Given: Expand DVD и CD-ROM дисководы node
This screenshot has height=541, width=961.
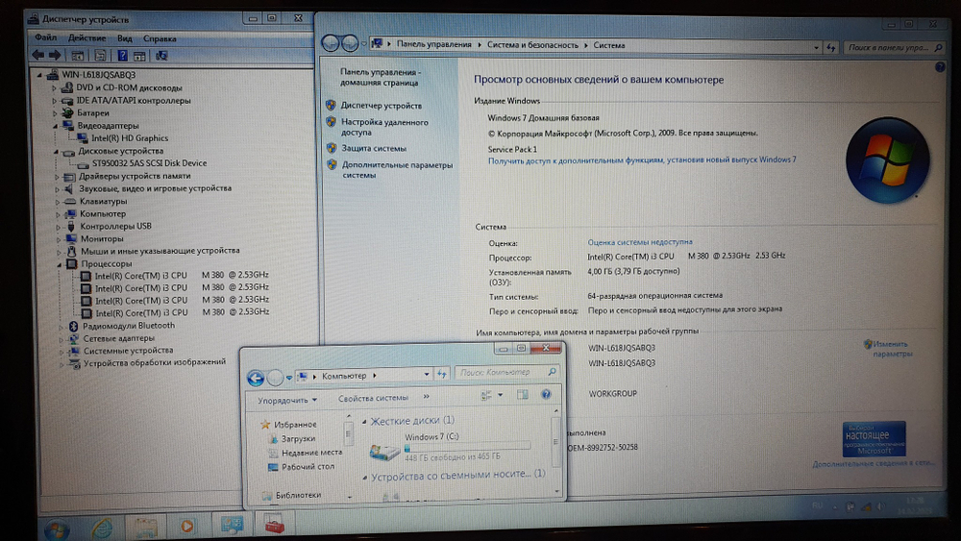Looking at the screenshot, I should click(54, 88).
